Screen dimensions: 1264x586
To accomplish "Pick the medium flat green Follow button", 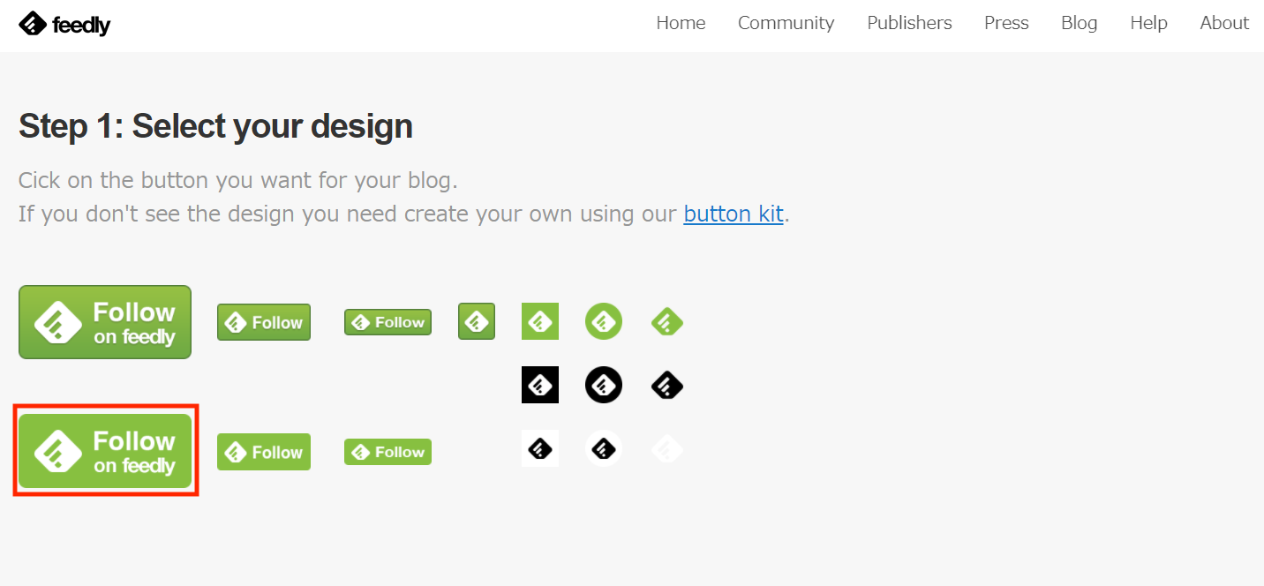I will pyautogui.click(x=264, y=452).
